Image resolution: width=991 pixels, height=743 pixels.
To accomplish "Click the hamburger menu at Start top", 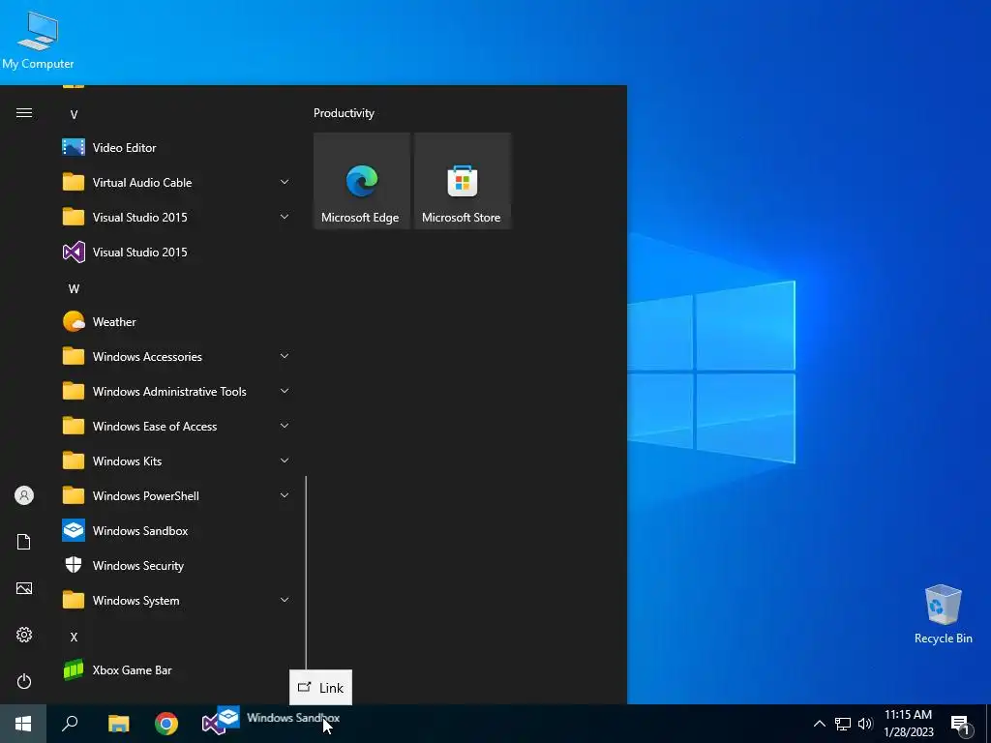I will (x=24, y=113).
